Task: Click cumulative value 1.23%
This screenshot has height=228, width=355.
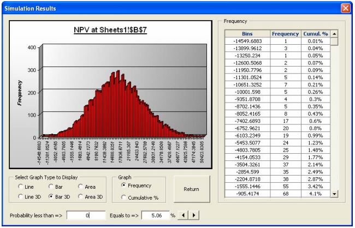Action: click(x=316, y=143)
